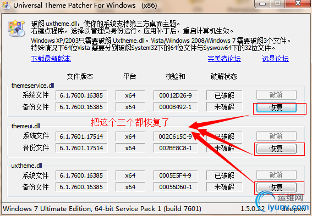
Task: Click checksum 002C615C-9 field
Action: click(x=176, y=137)
